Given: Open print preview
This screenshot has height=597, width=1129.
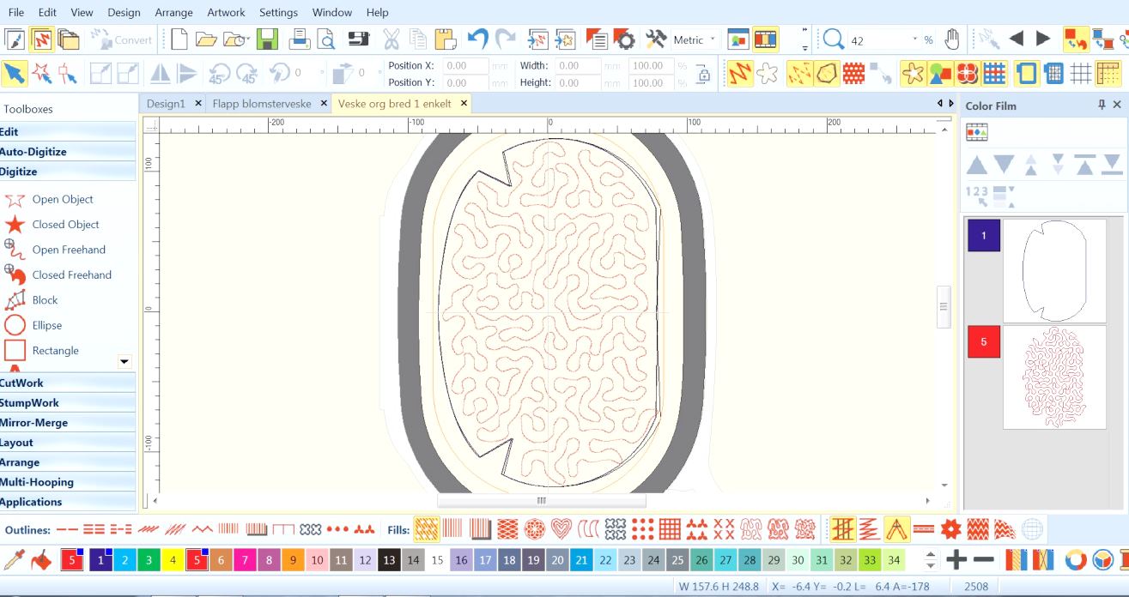Looking at the screenshot, I should click(326, 39).
